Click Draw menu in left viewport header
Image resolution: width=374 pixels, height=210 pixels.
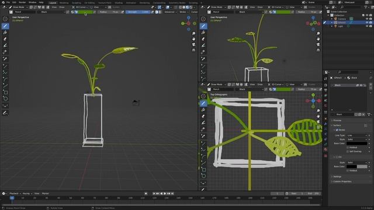pyautogui.click(x=62, y=7)
